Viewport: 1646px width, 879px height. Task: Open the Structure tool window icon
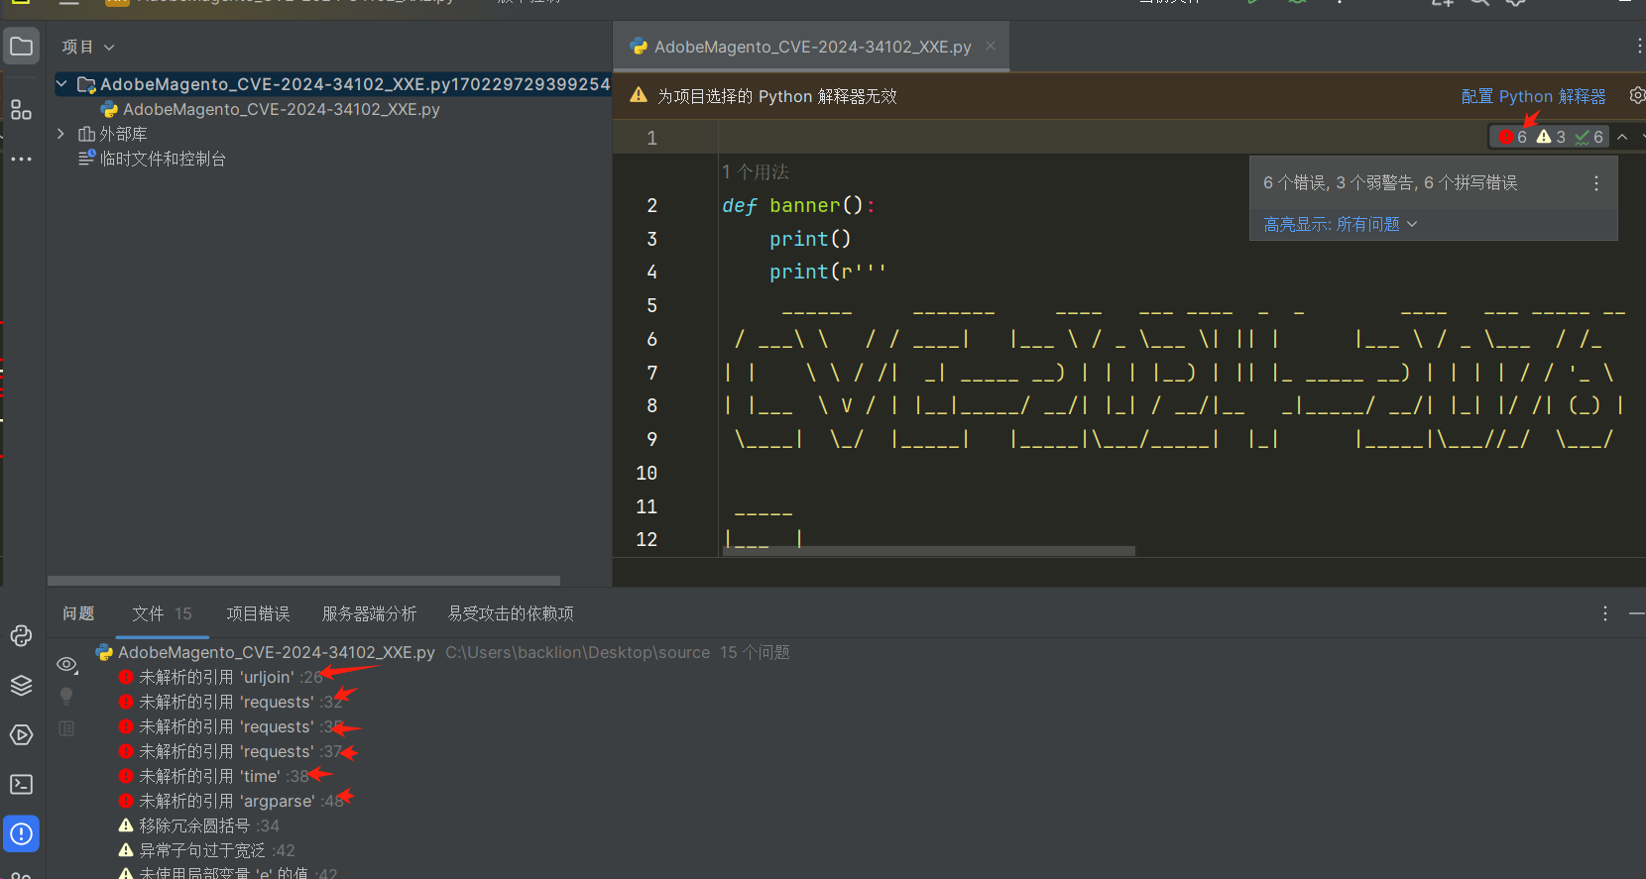coord(21,109)
